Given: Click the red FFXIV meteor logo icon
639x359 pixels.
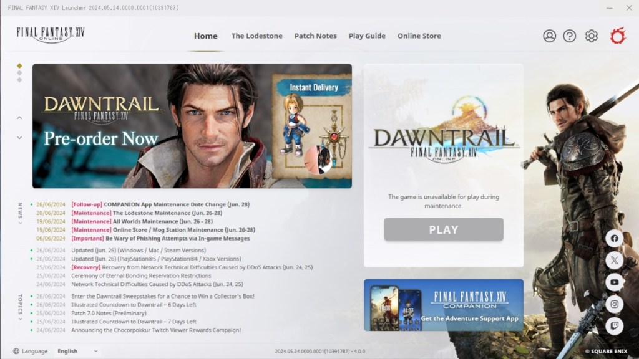Looking at the screenshot, I should point(618,37).
